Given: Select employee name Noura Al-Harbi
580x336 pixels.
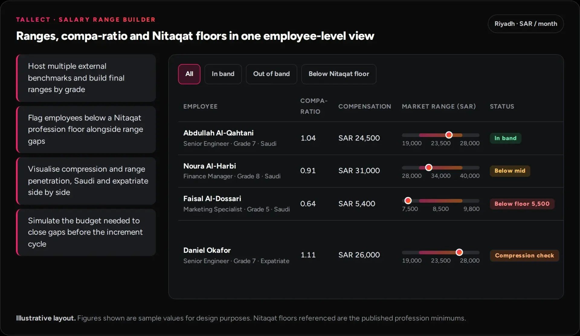Looking at the screenshot, I should (210, 166).
